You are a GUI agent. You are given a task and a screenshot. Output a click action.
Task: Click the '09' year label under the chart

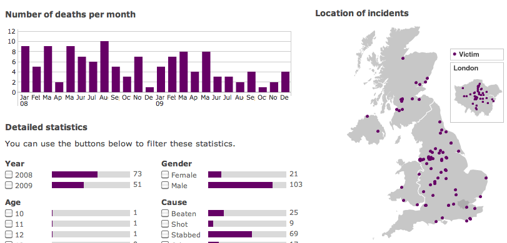(160, 104)
